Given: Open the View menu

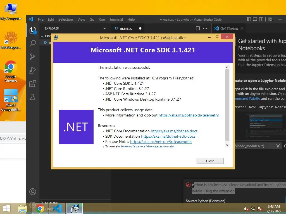Looking at the screenshot, I should pos(81,19).
